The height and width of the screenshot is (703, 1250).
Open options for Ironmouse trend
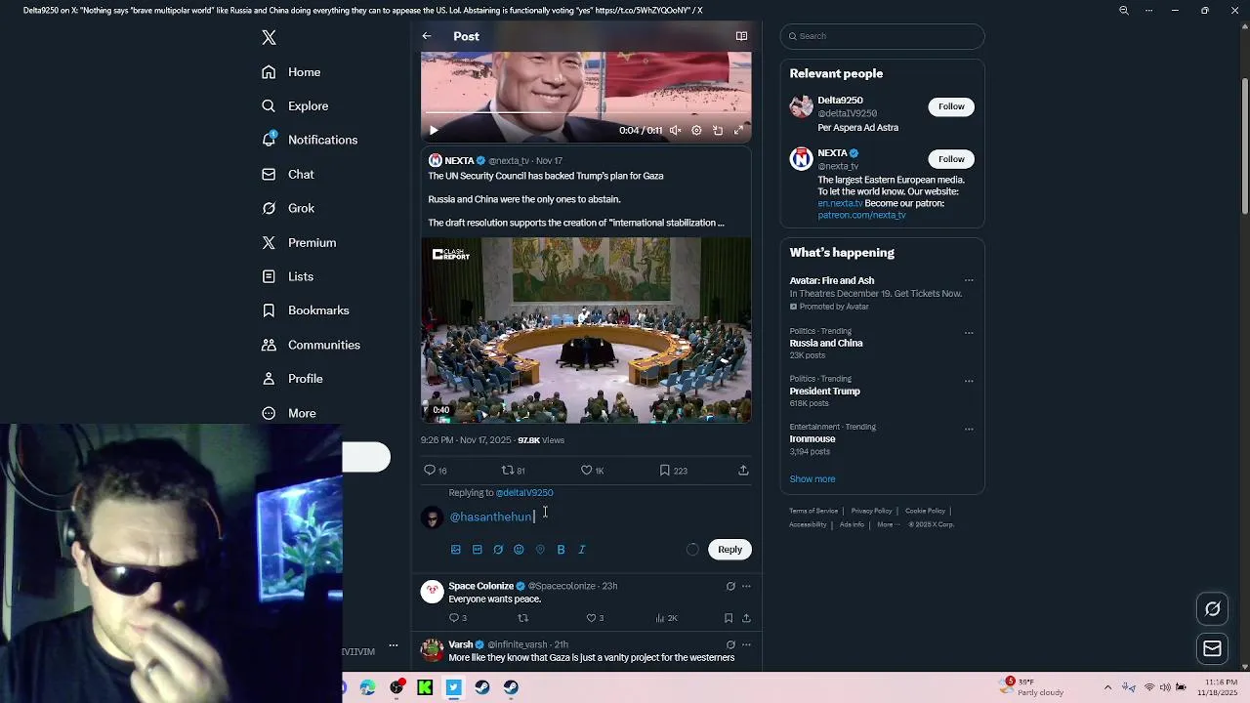[x=969, y=429]
